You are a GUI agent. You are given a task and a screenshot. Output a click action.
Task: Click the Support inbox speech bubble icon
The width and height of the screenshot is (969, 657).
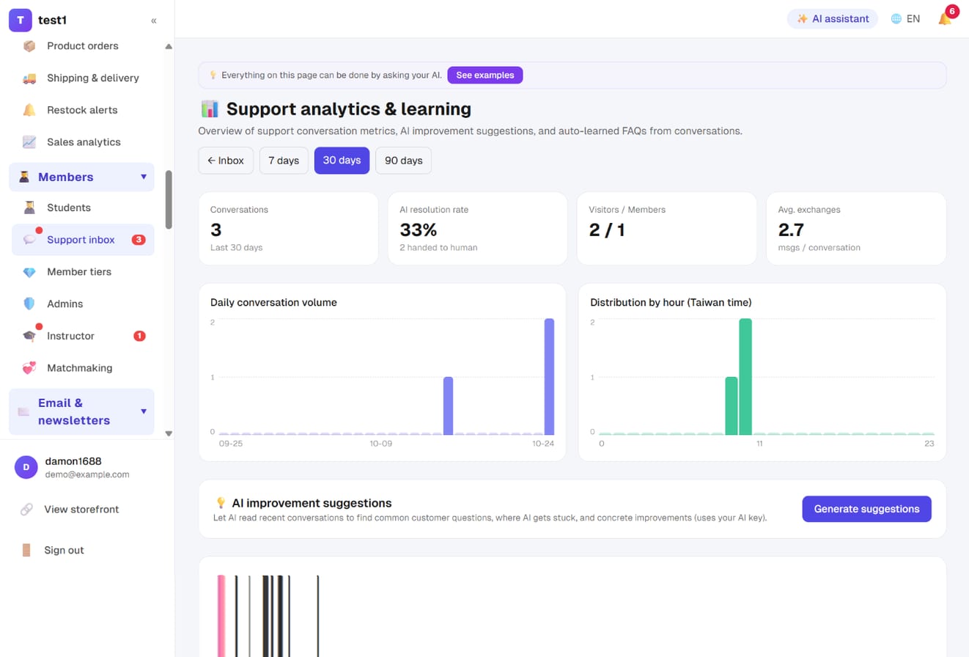click(x=29, y=240)
